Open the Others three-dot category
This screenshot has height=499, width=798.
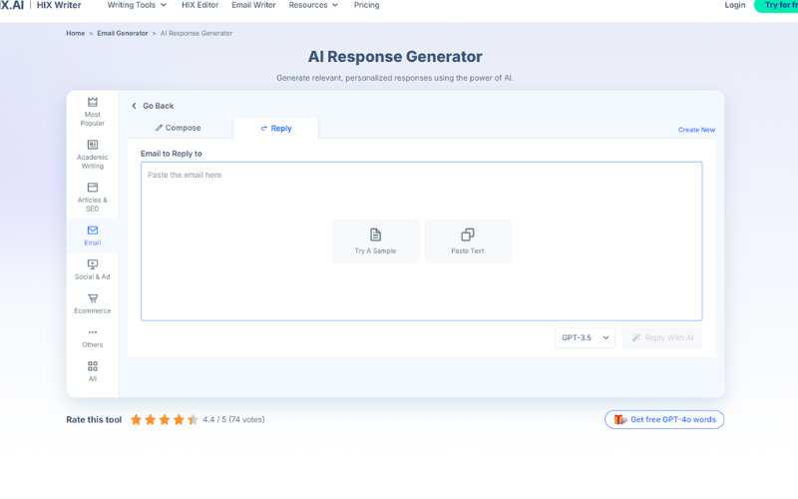pyautogui.click(x=92, y=337)
